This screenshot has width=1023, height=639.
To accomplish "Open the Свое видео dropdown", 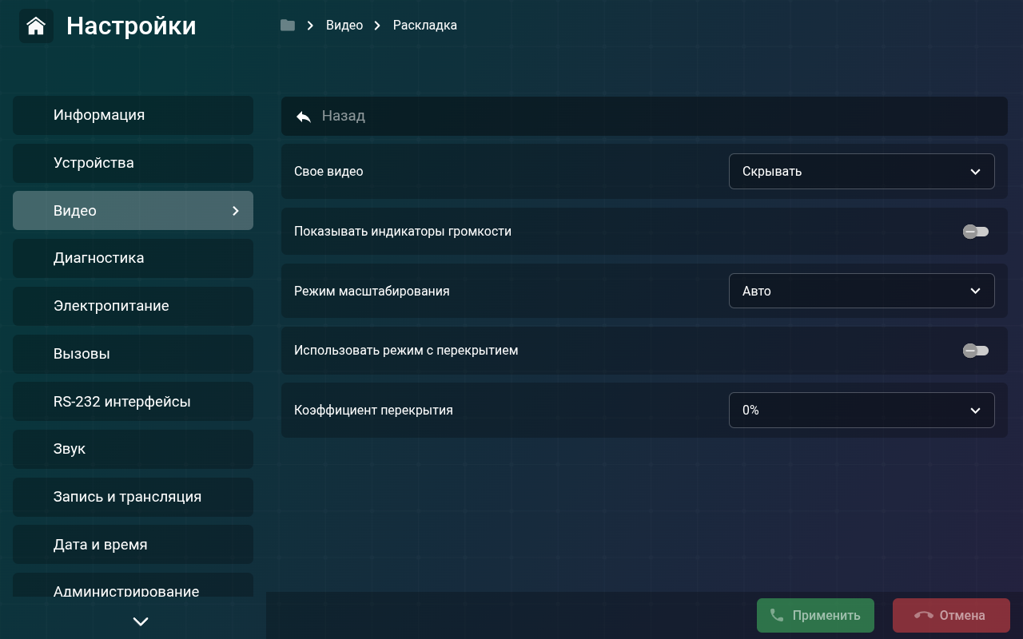I will point(862,171).
